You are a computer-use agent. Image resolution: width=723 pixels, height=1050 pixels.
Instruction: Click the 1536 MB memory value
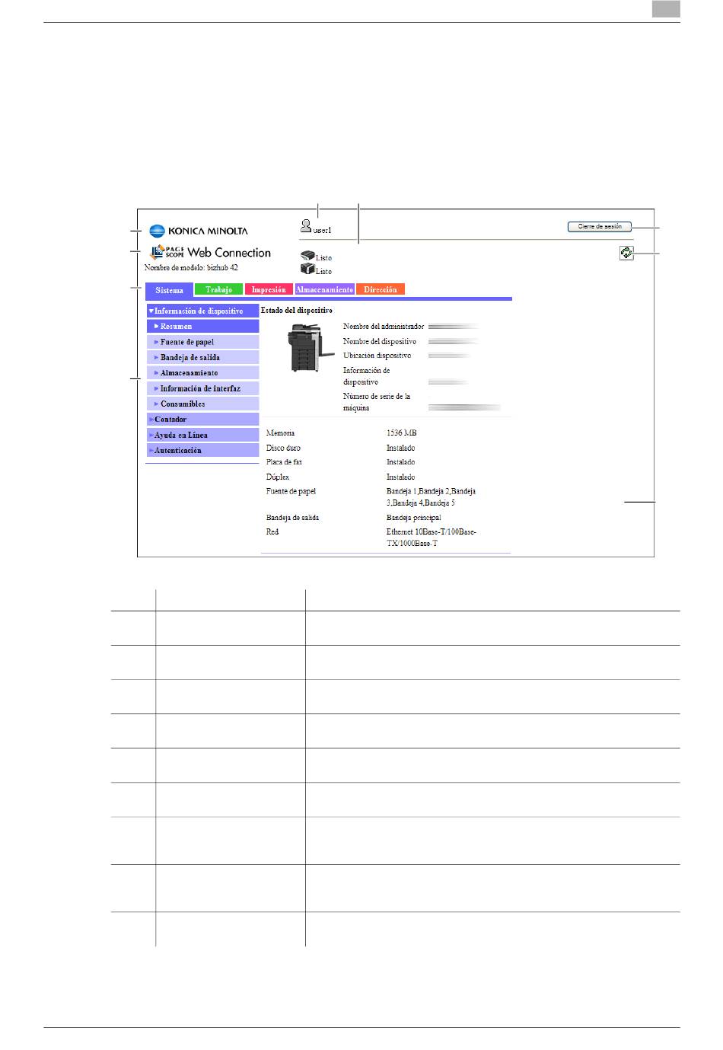(x=401, y=432)
